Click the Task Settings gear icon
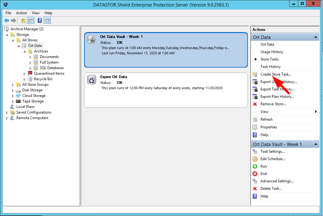This screenshot has height=216, width=323. (255, 152)
